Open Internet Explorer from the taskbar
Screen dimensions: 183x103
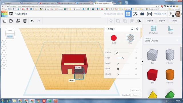[x=8, y=101]
